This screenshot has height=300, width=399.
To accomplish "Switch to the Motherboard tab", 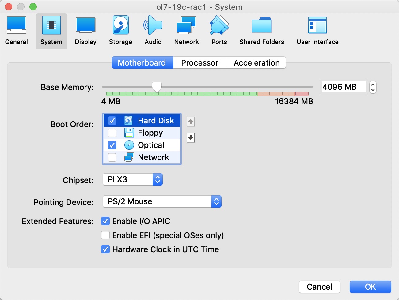I will [142, 62].
